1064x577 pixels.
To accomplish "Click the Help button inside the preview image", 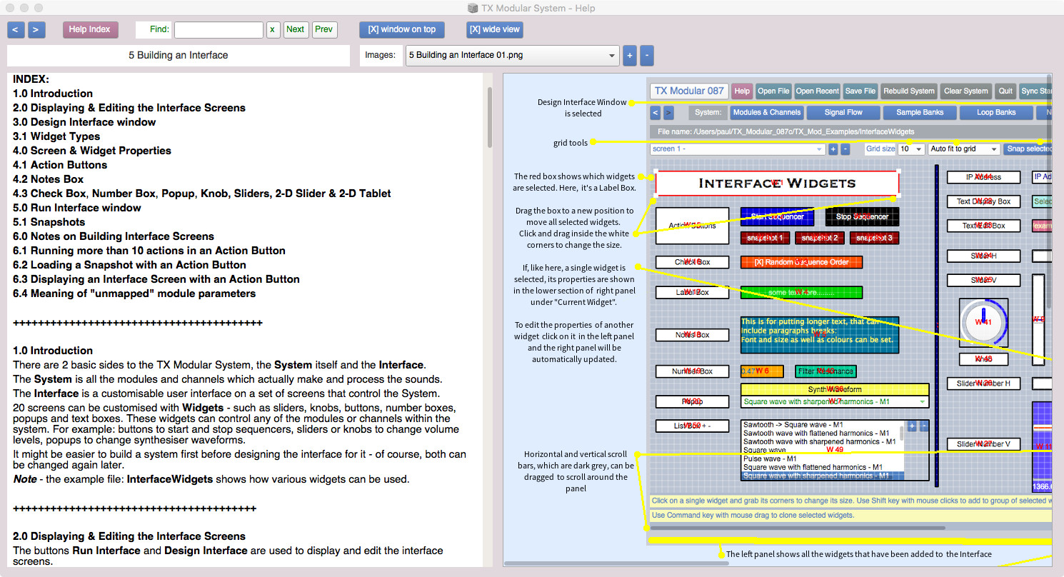I will point(742,91).
